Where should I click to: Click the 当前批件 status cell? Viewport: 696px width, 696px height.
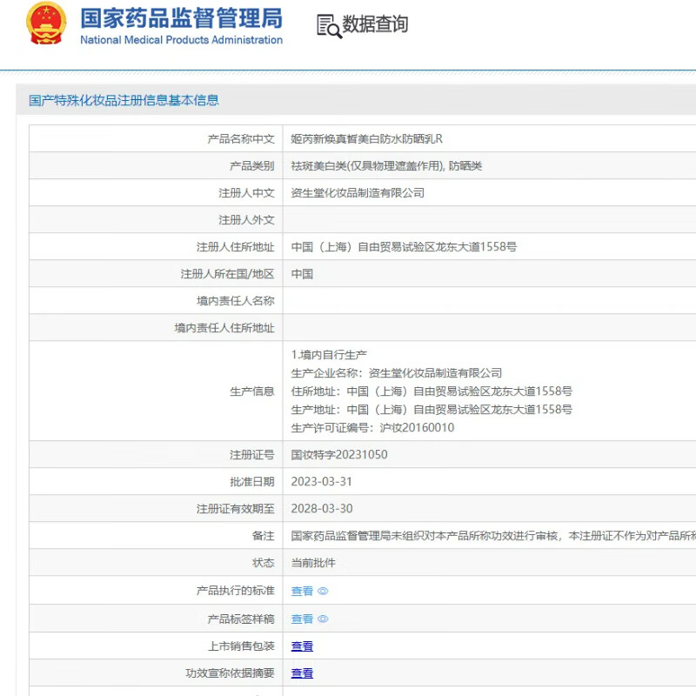pos(312,563)
